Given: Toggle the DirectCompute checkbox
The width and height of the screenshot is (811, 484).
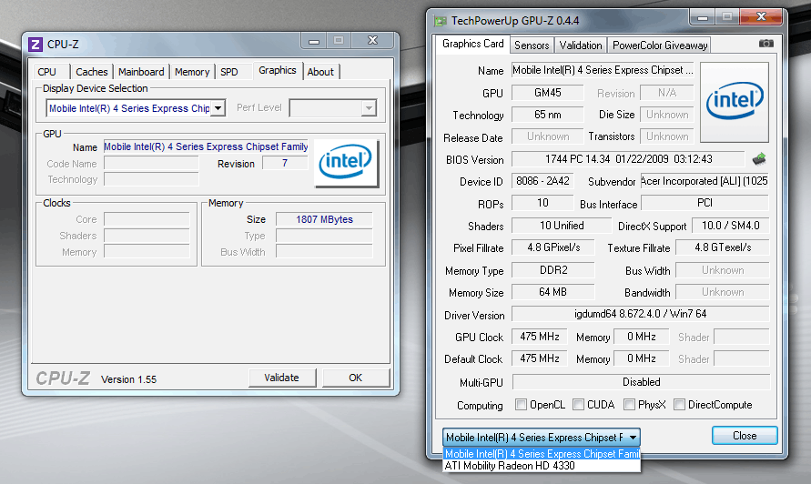Looking at the screenshot, I should coord(679,404).
